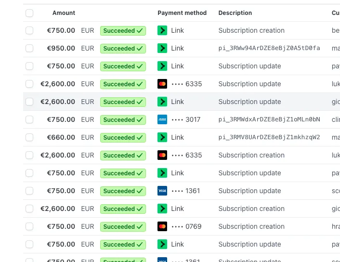Click Succeeded badge on €660.00 row
The image size is (340, 262).
pyautogui.click(x=123, y=138)
